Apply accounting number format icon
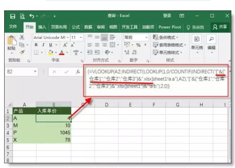The height and width of the screenshot is (168, 235). (x=127, y=45)
